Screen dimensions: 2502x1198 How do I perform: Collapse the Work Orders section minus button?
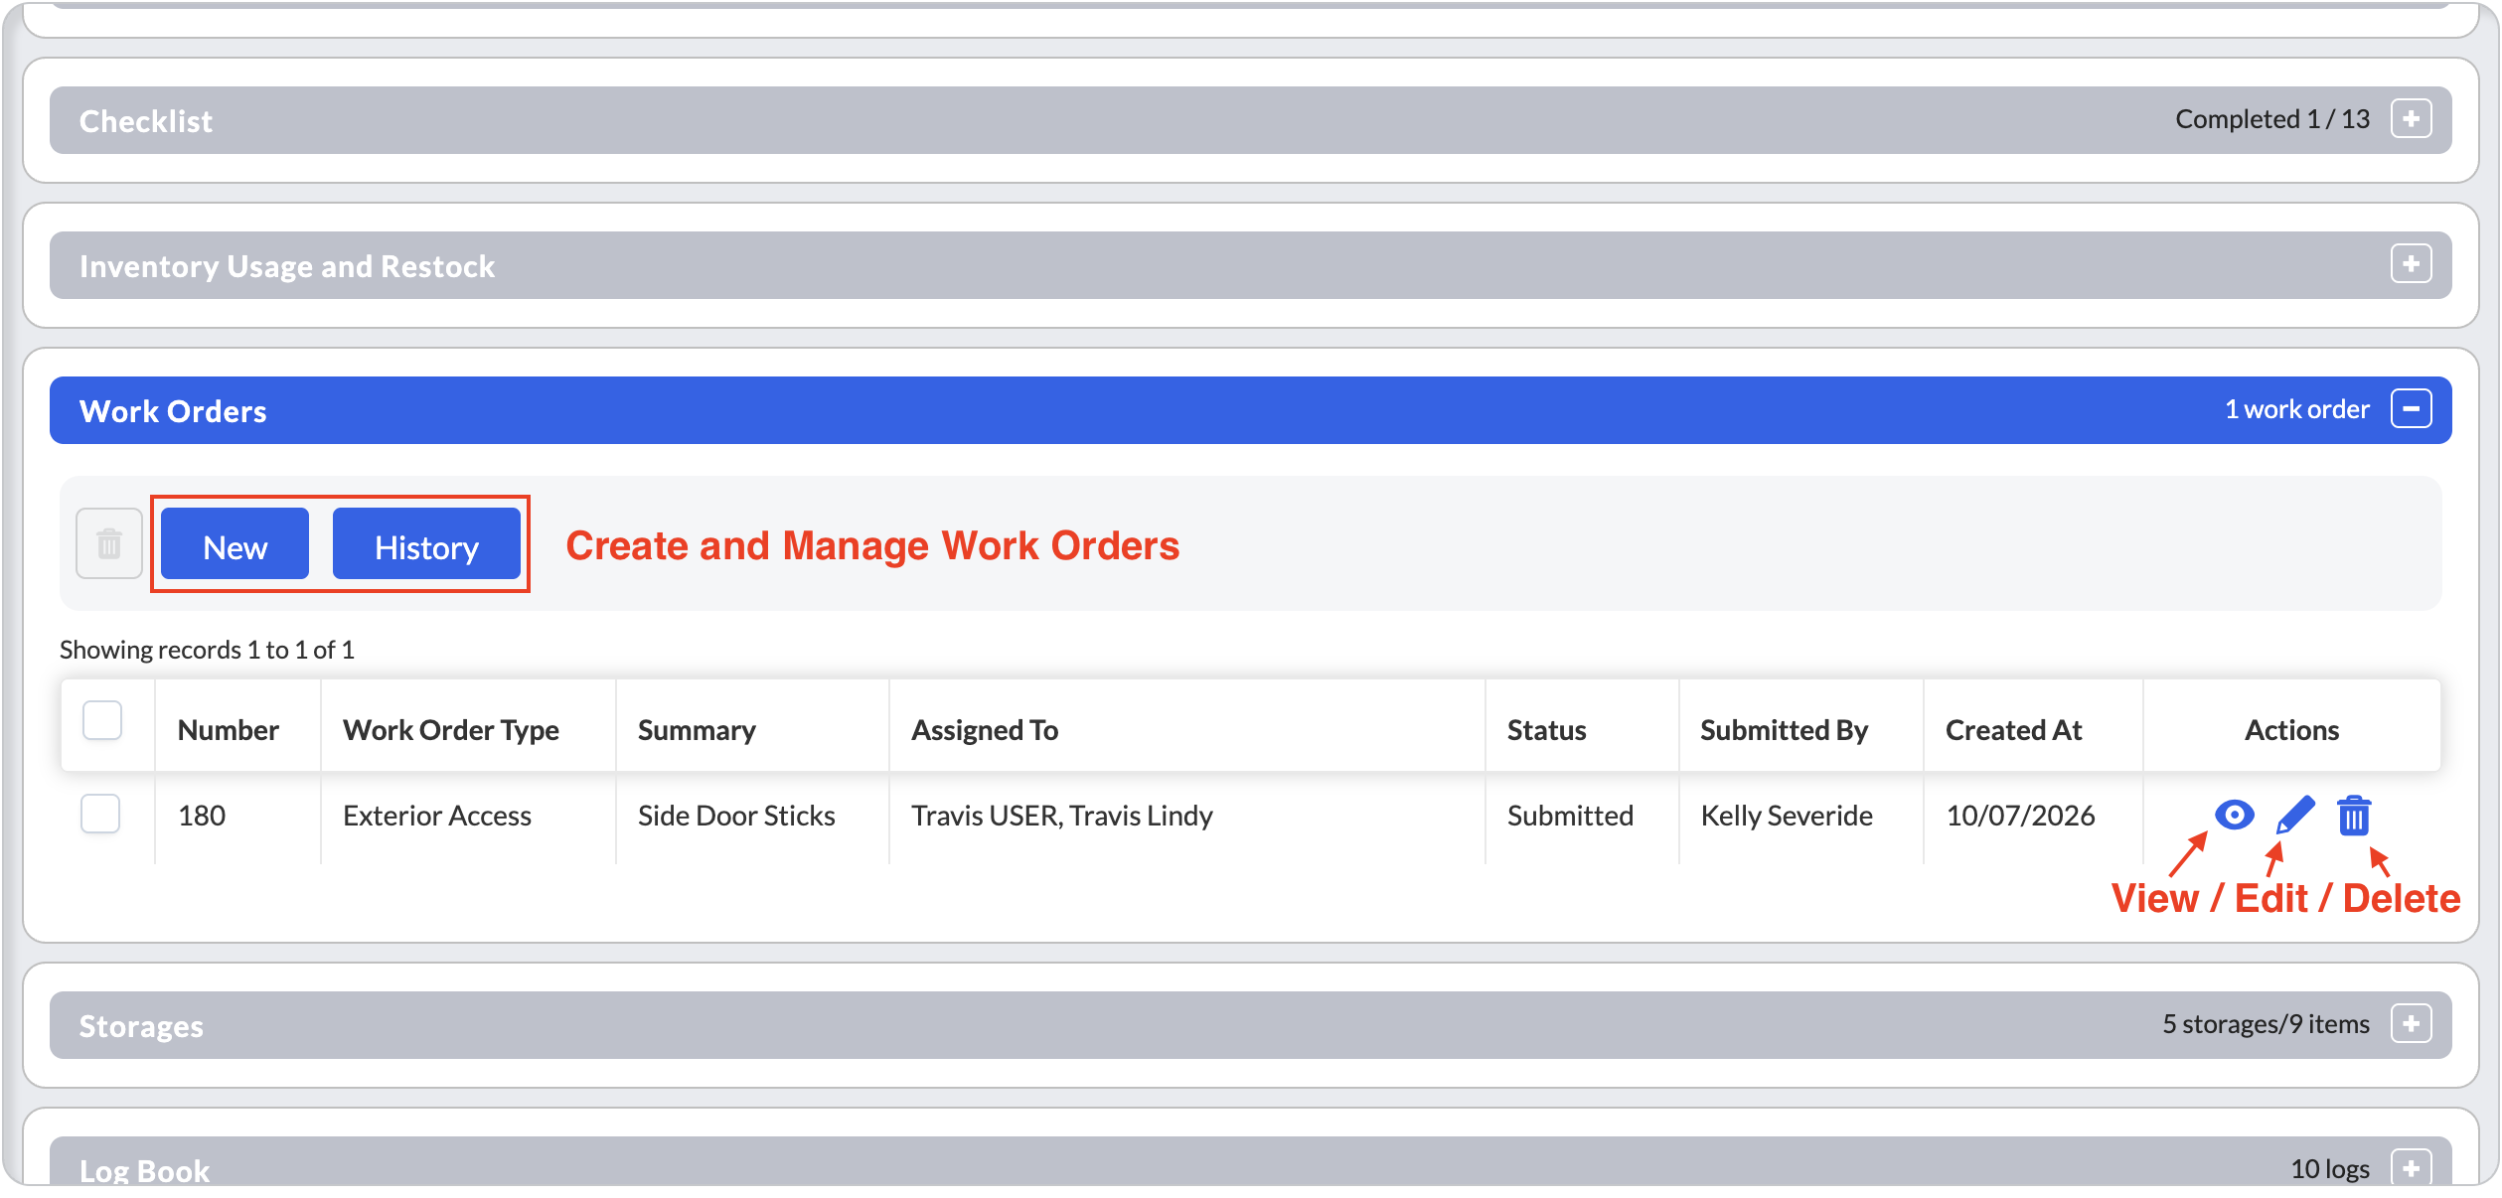tap(2411, 409)
